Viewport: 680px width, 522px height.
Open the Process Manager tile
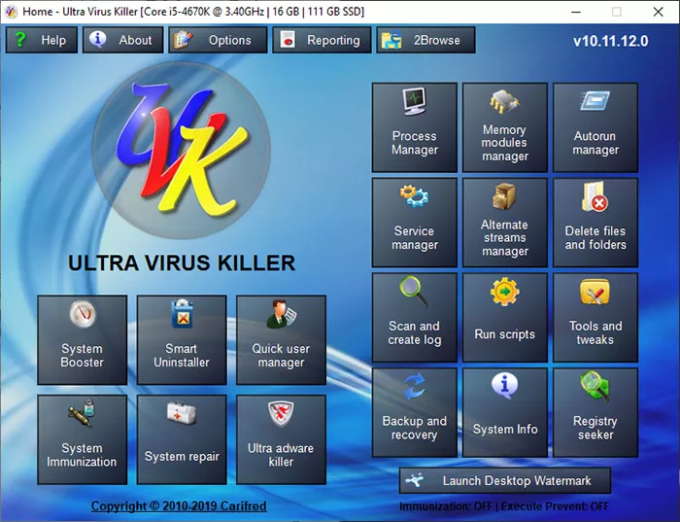[x=415, y=127]
